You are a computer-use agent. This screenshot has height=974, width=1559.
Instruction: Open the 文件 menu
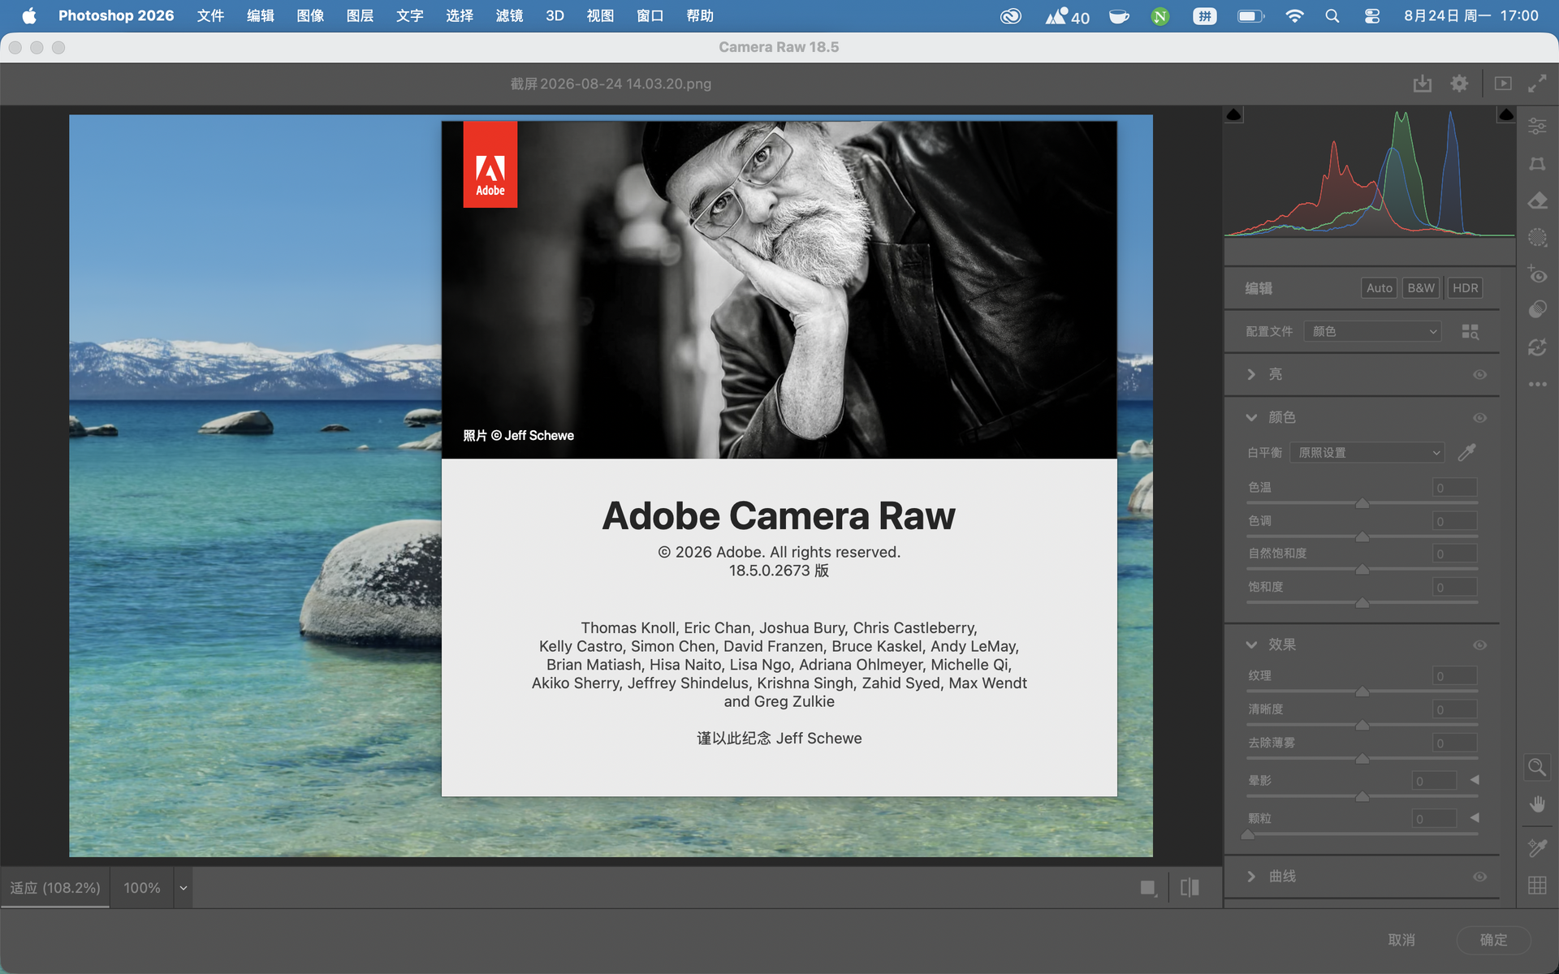click(210, 16)
